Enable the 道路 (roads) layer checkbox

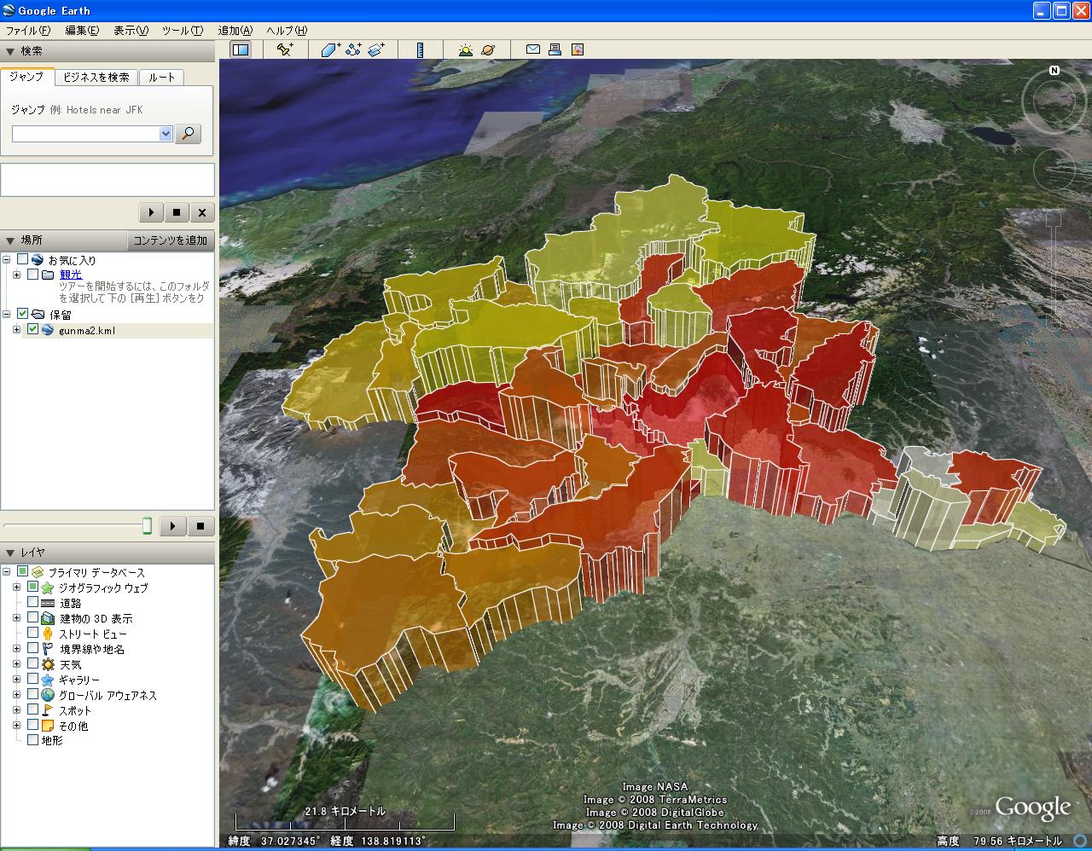[33, 603]
